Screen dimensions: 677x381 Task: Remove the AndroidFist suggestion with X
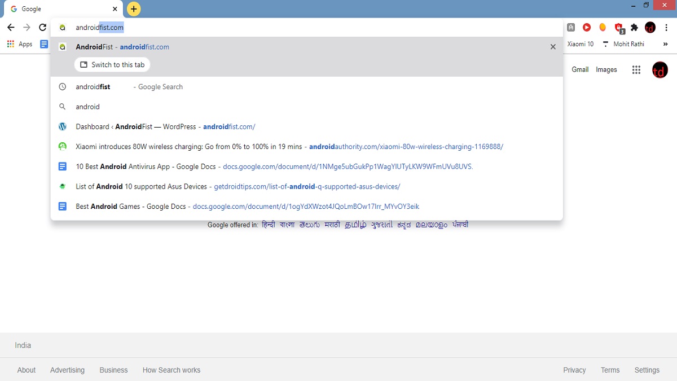coord(553,47)
